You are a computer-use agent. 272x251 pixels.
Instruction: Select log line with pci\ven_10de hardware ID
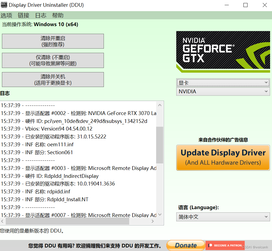coord(74,121)
